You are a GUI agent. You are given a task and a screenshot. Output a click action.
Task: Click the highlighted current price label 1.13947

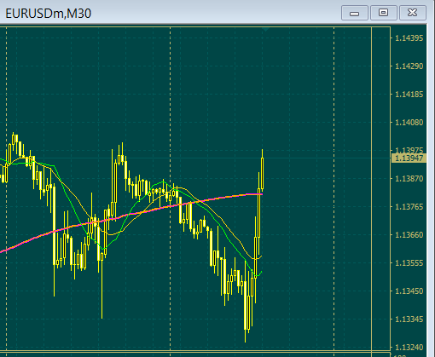pyautogui.click(x=409, y=158)
